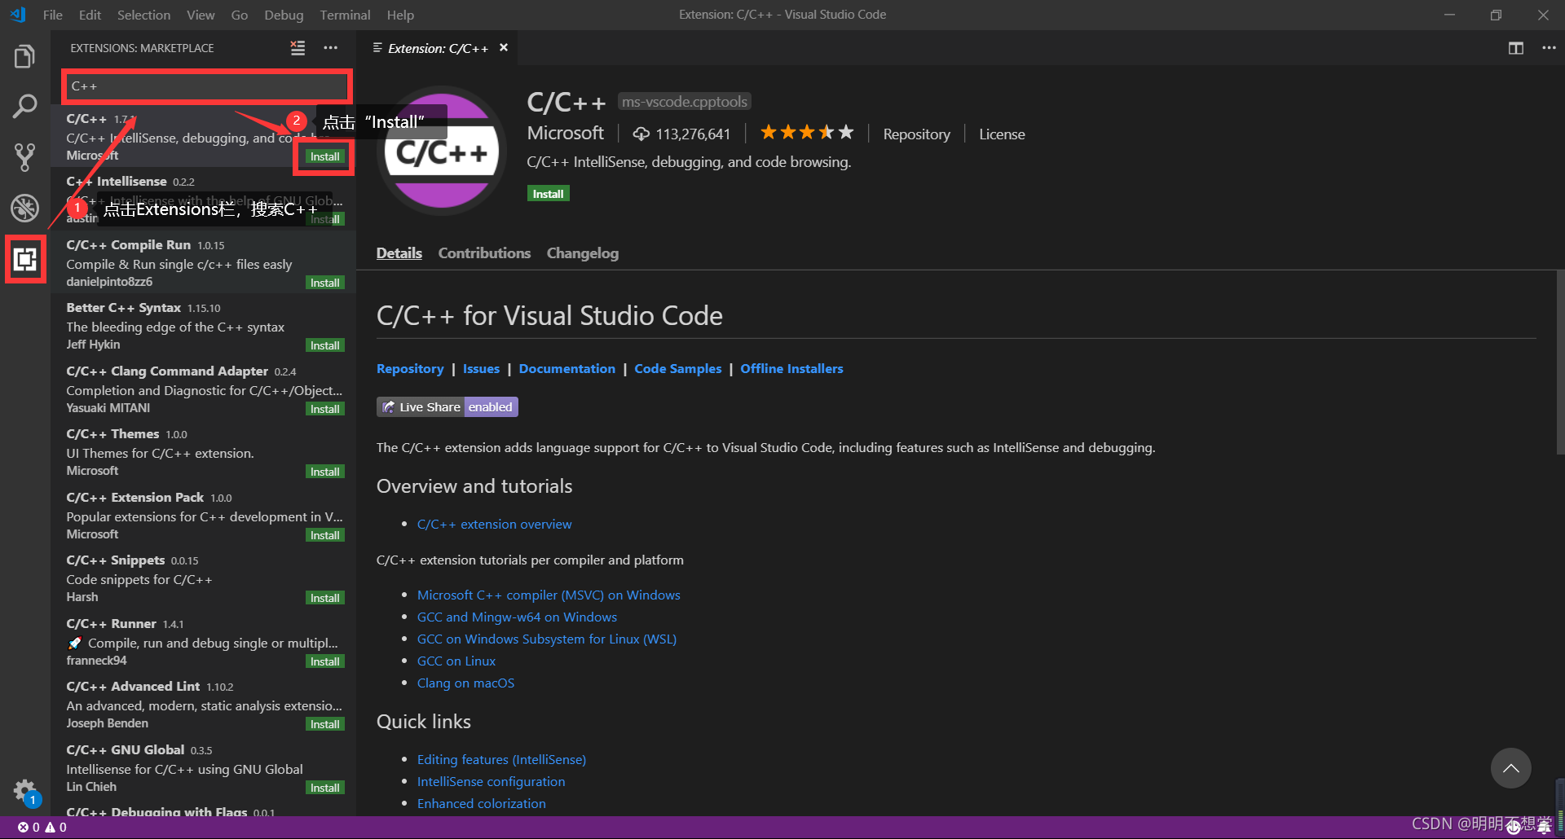
Task: Split the editor to the right
Action: point(1516,48)
